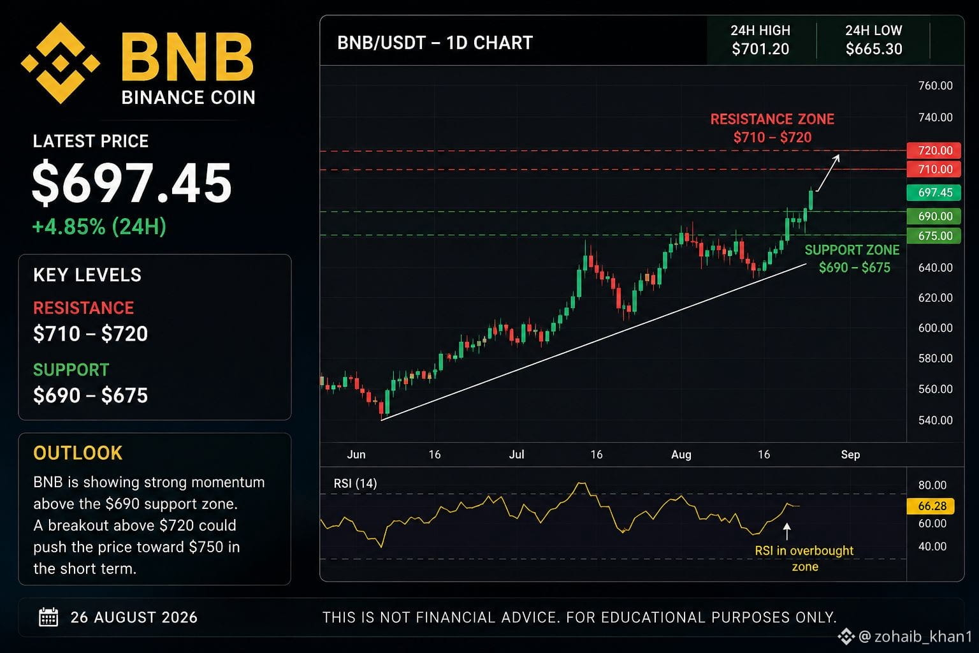Click the Outlook paragraph about BNB momentum

(x=149, y=525)
